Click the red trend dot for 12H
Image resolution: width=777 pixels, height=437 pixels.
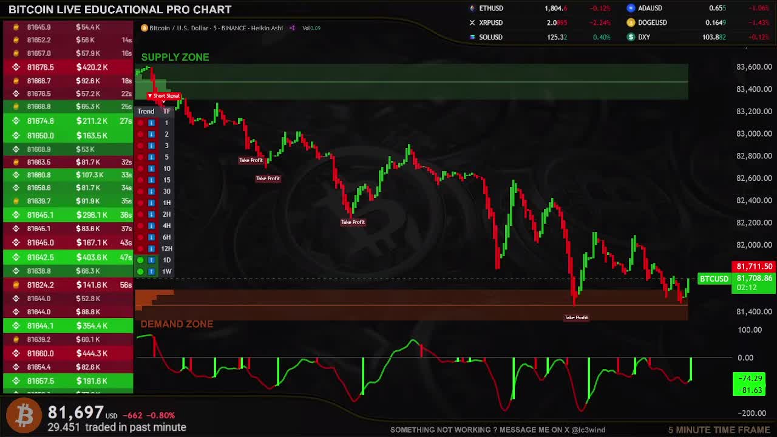point(140,249)
